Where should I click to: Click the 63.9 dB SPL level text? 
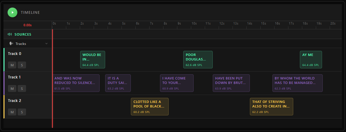[223, 88]
